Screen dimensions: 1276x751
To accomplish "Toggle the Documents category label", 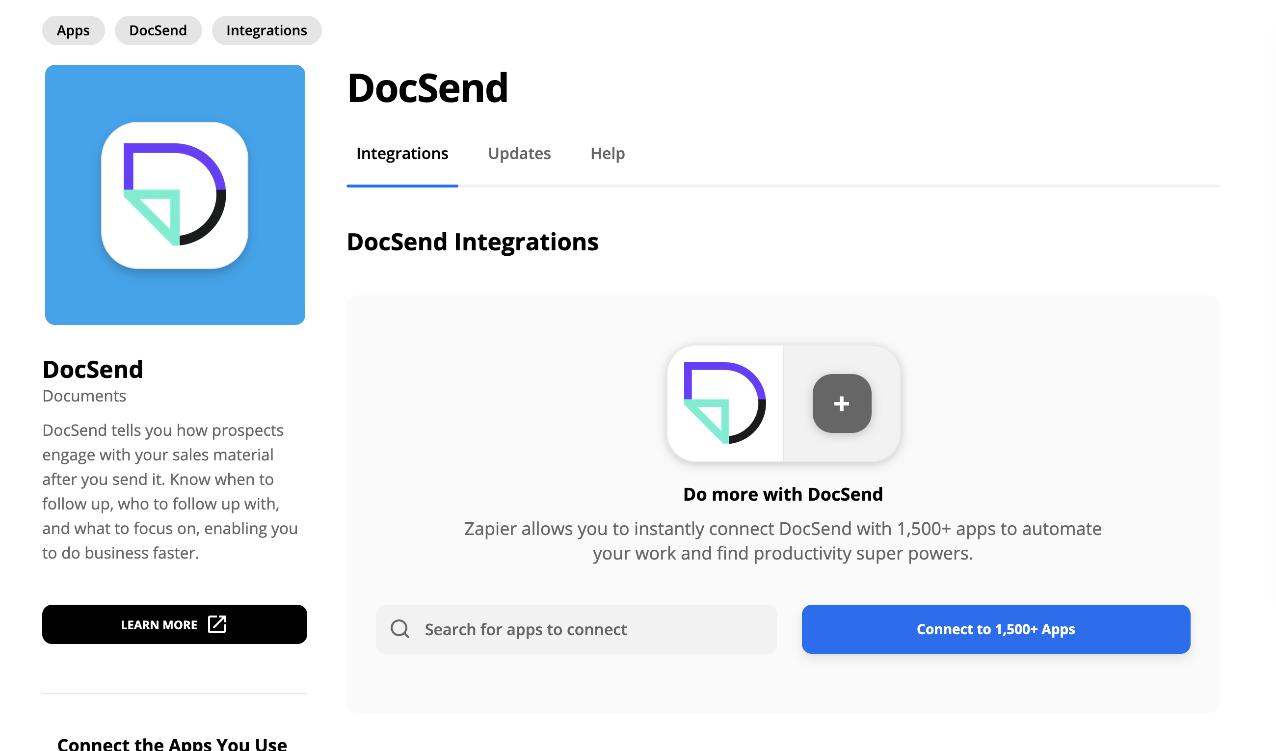I will click(84, 394).
